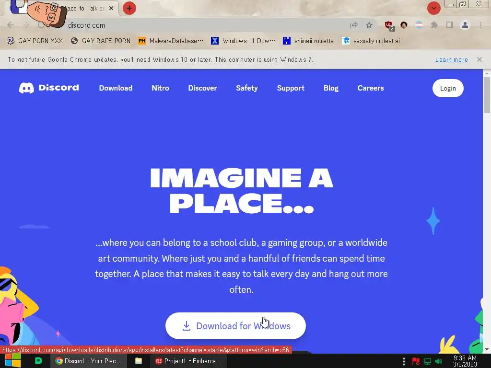491x368 pixels.
Task: Open the Download nav item
Action: pyautogui.click(x=116, y=88)
